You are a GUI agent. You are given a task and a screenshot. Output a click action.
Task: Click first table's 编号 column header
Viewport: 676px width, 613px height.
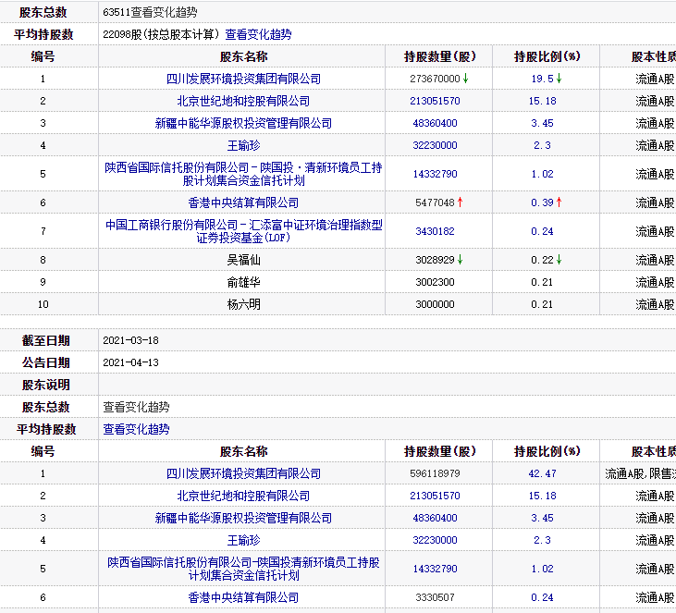[43, 56]
